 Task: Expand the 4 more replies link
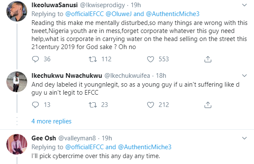click(x=51, y=121)
